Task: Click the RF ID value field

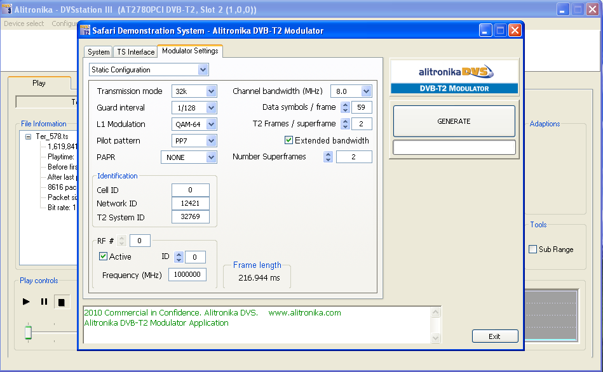Action: pyautogui.click(x=195, y=257)
